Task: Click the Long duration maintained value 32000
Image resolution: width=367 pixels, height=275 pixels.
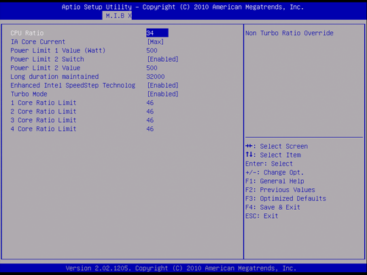Action: pos(156,77)
